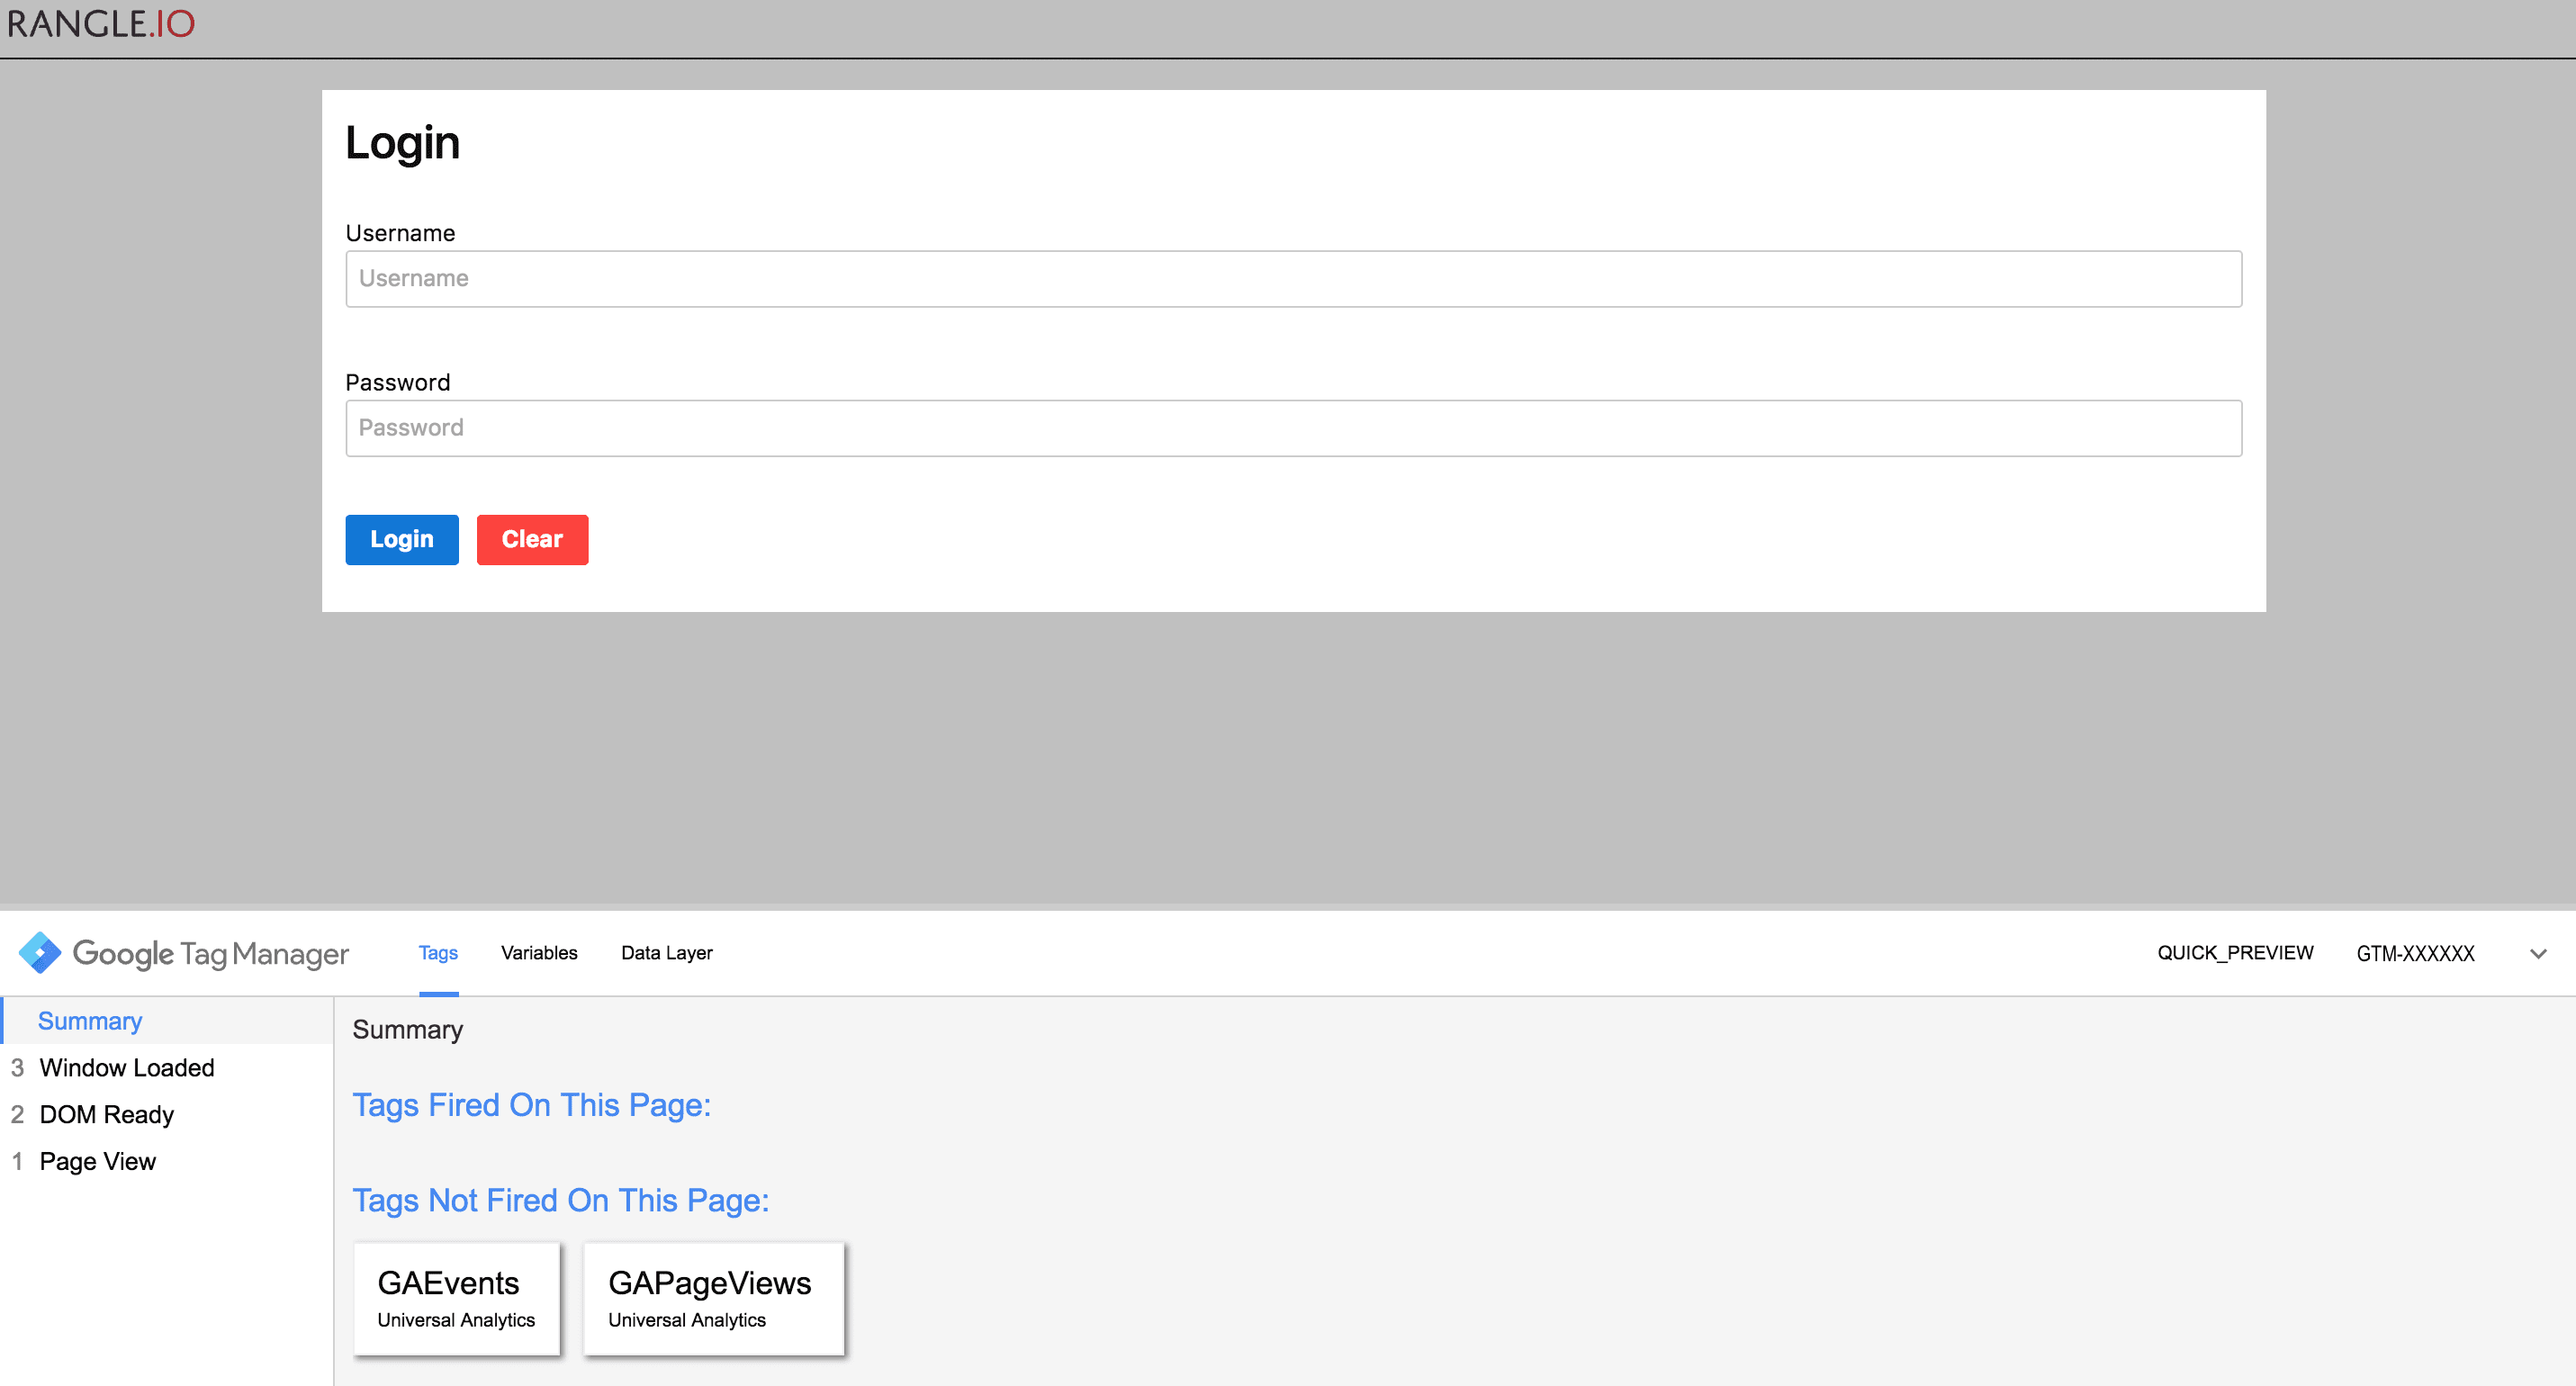Open the Variables tab
The height and width of the screenshot is (1386, 2576).
click(539, 953)
